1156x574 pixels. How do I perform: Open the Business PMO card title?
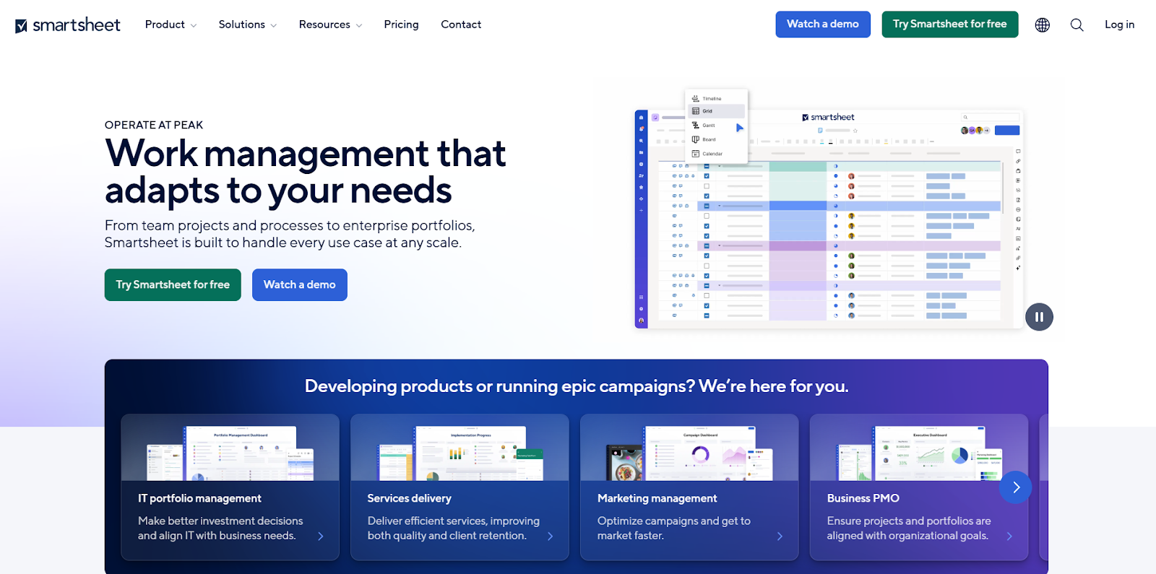(x=863, y=498)
